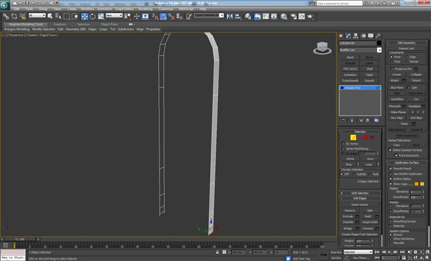Click the Mirror tool icon

coord(230,16)
